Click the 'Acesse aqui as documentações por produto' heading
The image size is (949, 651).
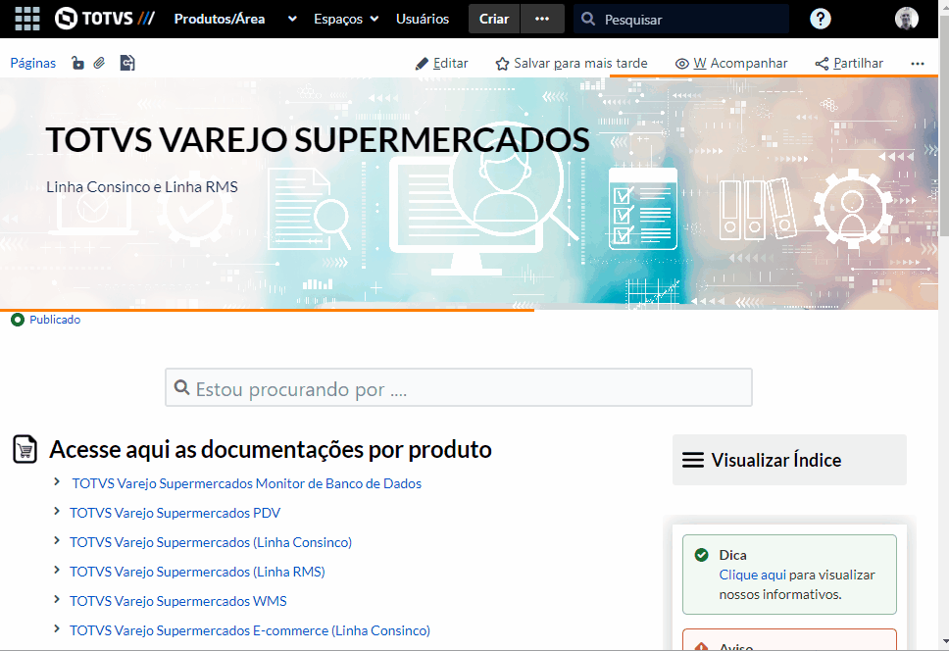(271, 450)
